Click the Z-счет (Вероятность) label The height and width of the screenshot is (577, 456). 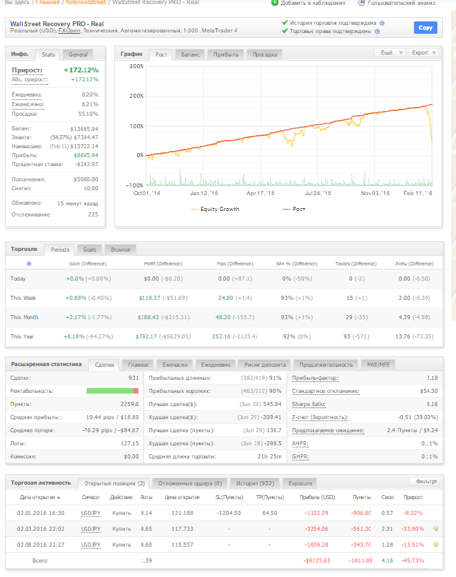coord(320,417)
